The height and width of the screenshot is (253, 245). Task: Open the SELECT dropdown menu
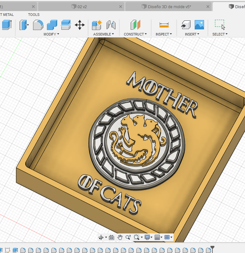(x=220, y=34)
